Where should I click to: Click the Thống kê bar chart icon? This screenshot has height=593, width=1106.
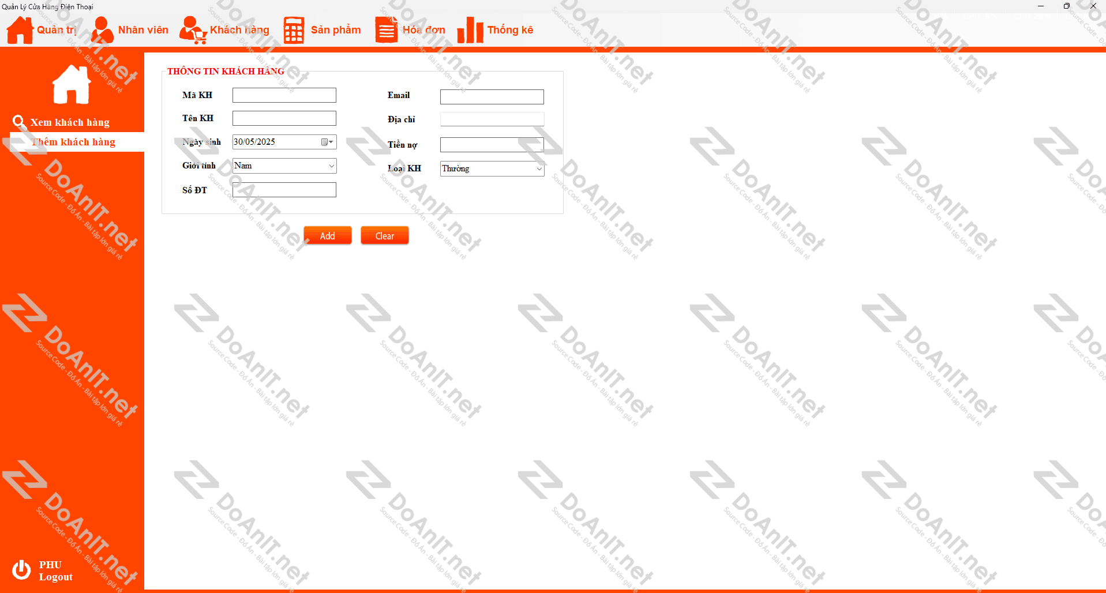(x=470, y=30)
